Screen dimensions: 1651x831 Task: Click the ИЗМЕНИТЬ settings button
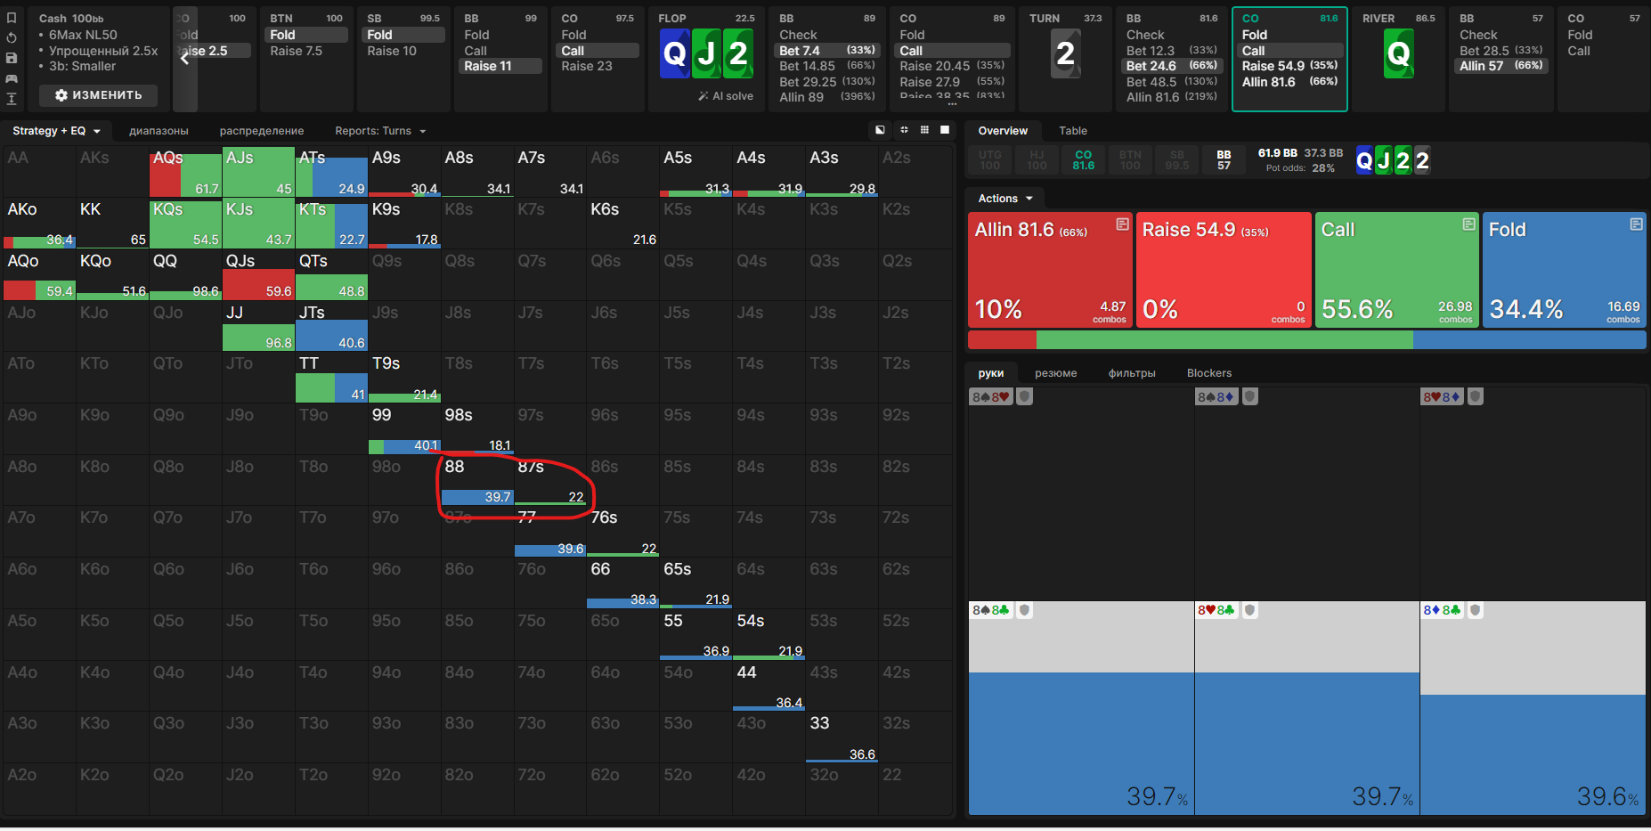coord(98,95)
